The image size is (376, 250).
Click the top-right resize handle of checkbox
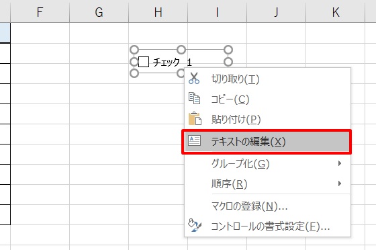pos(228,50)
